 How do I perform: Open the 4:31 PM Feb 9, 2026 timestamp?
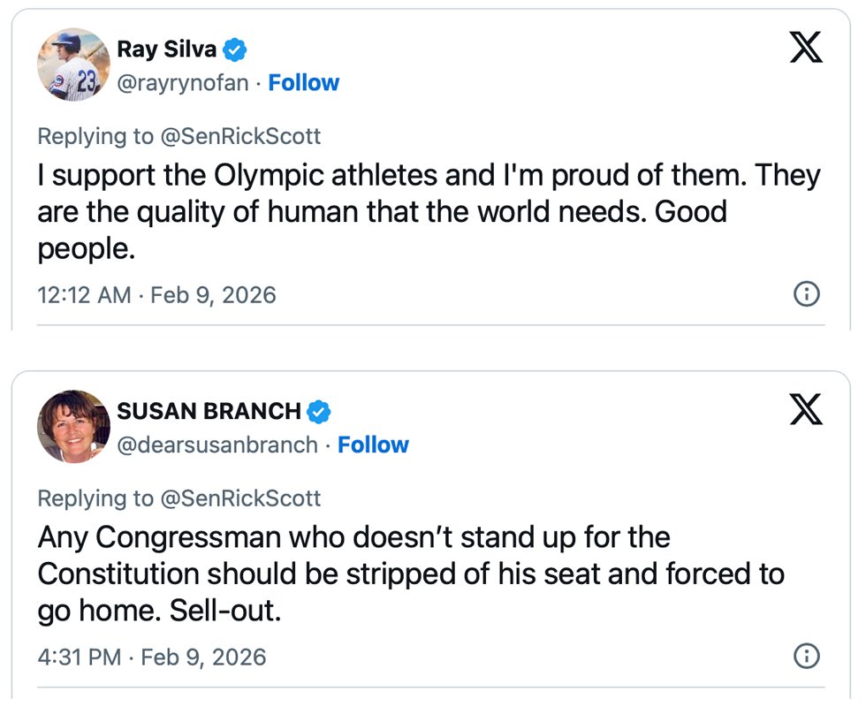pos(151,657)
